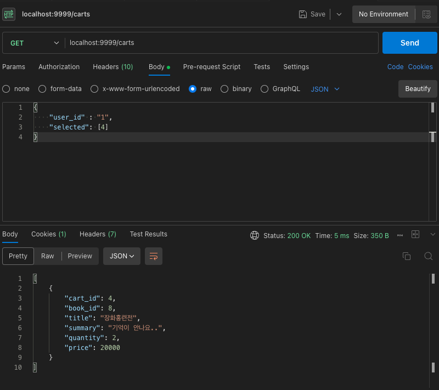
Task: Click the Beautify button
Action: (418, 89)
